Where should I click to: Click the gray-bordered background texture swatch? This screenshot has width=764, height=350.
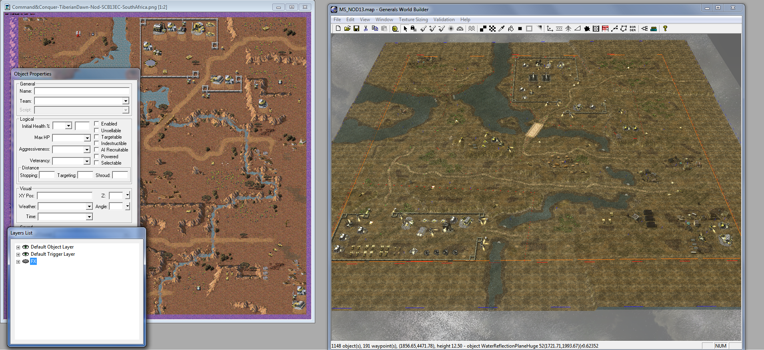coord(529,28)
